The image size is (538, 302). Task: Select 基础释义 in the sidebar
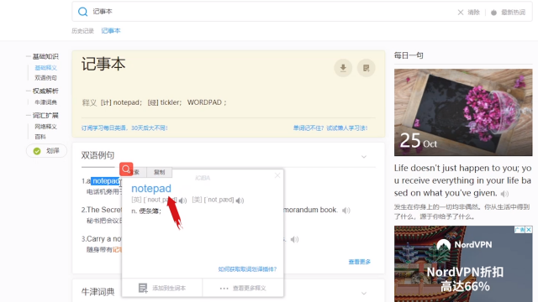point(45,68)
